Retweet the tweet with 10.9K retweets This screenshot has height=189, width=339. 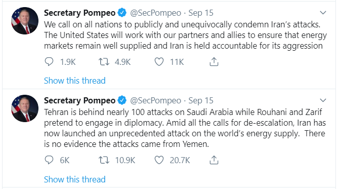104,160
